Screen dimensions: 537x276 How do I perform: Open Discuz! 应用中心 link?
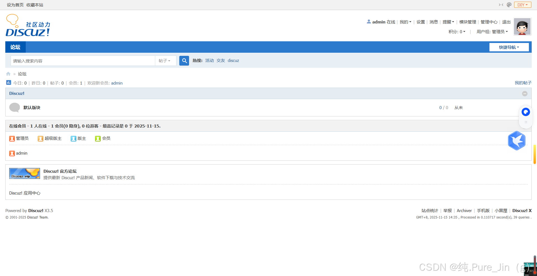pyautogui.click(x=25, y=193)
